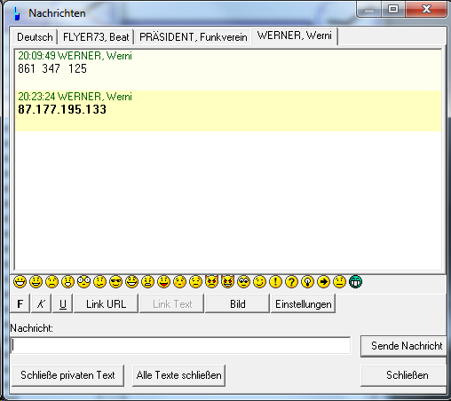Insert the first laughing smiley

coord(20,282)
